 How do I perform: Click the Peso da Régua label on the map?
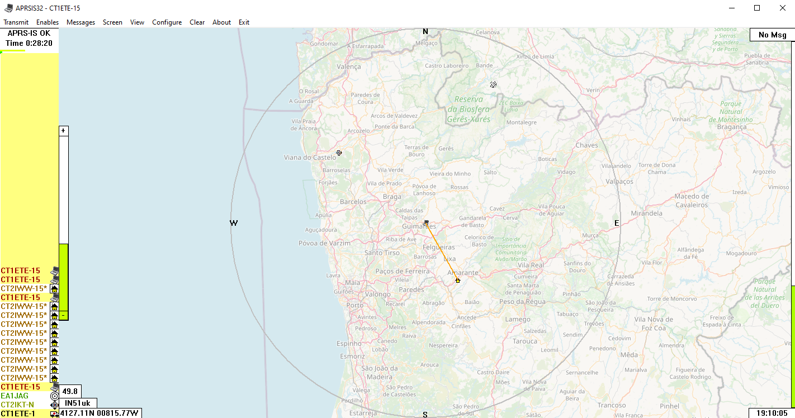pos(523,302)
